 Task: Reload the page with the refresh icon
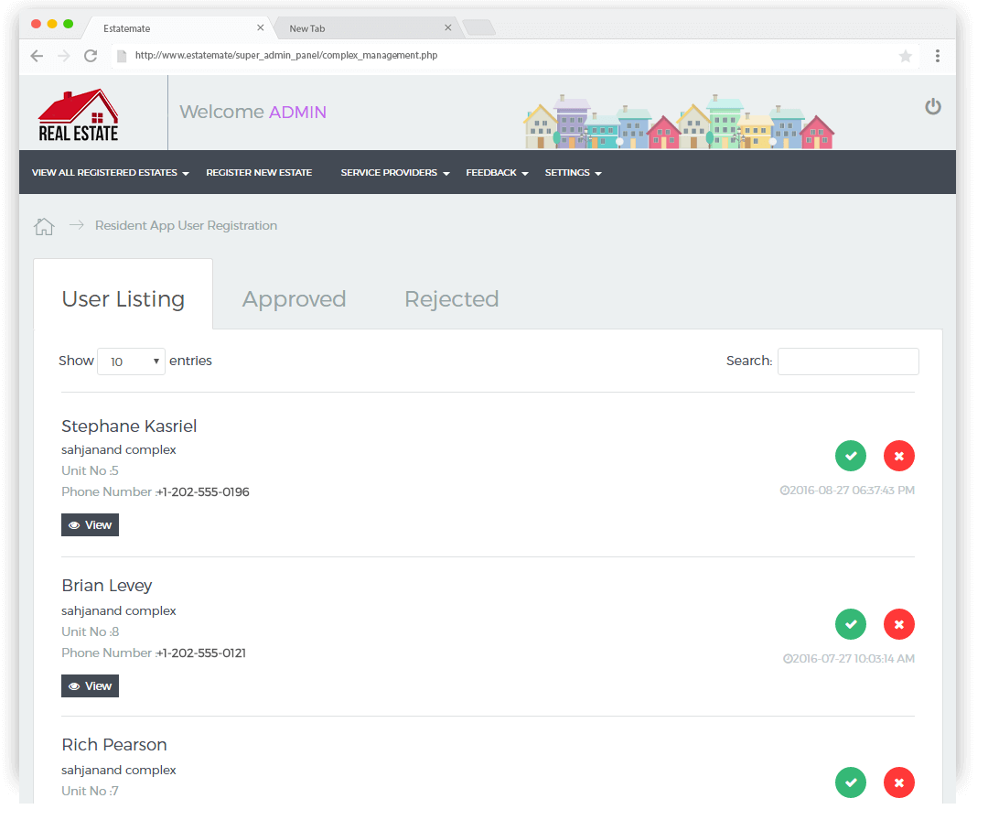[90, 56]
